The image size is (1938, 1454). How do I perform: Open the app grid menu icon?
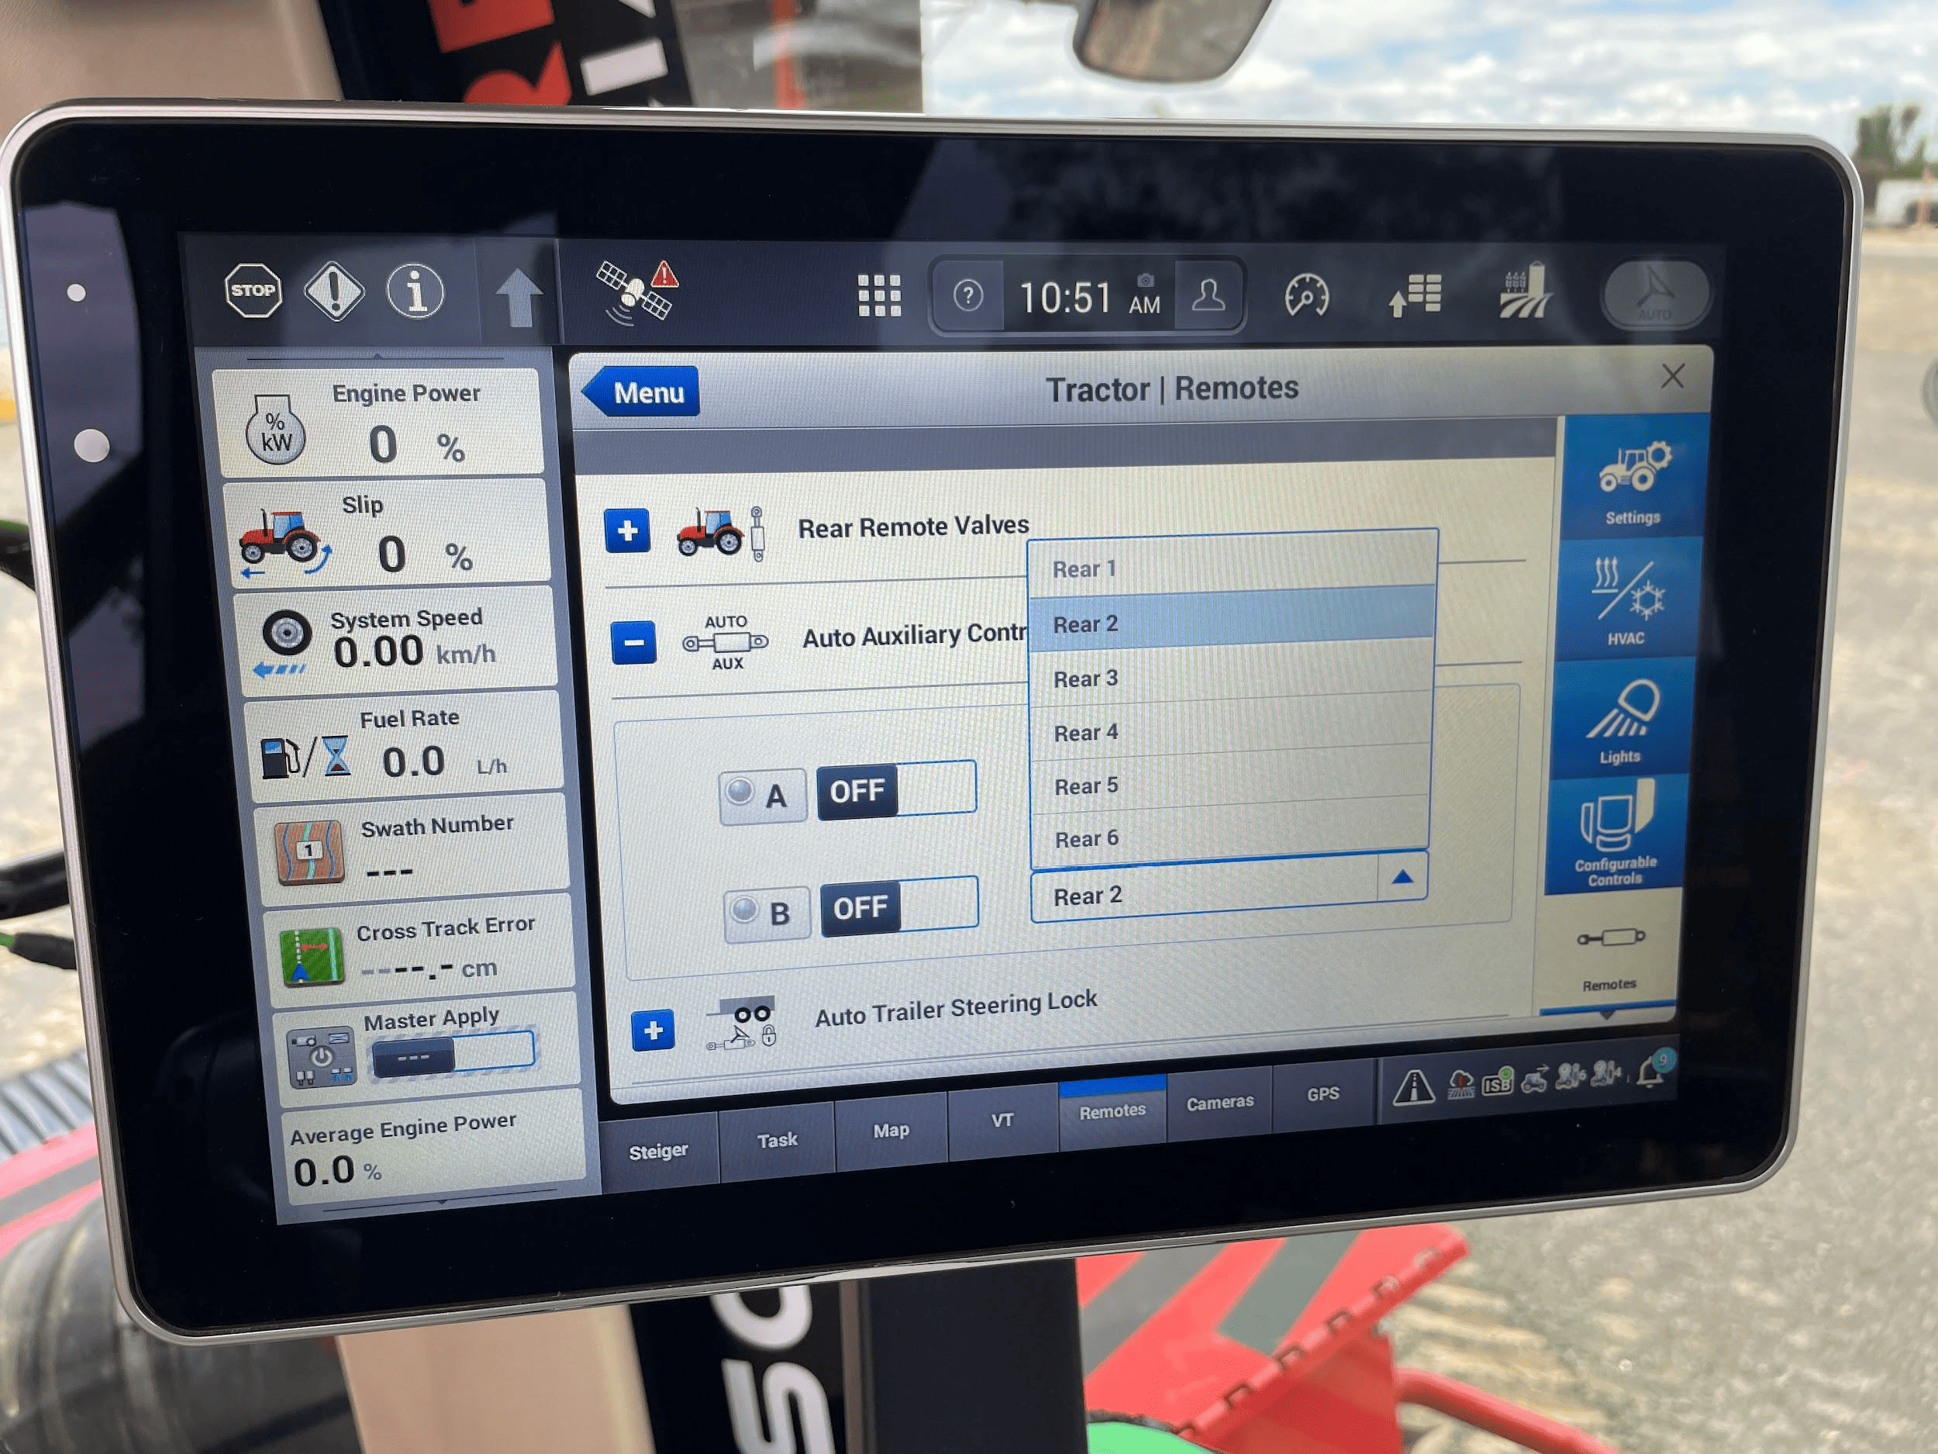(x=879, y=295)
